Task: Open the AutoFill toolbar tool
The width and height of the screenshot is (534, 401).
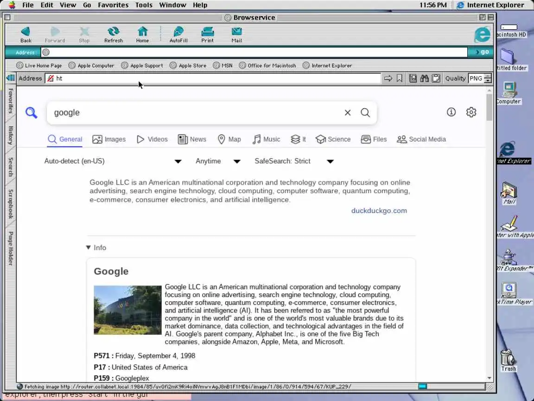Action: (178, 35)
